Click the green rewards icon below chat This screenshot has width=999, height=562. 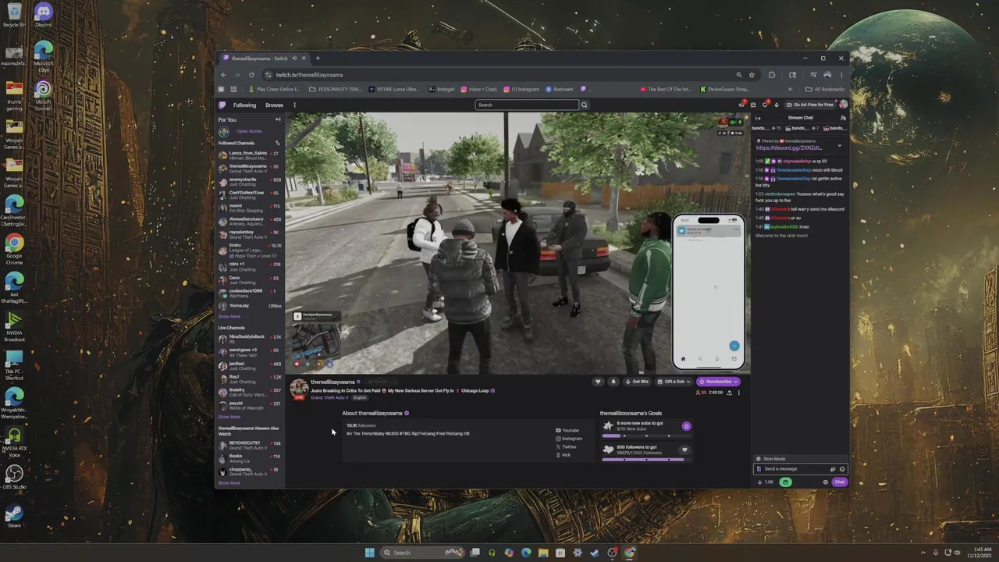785,482
